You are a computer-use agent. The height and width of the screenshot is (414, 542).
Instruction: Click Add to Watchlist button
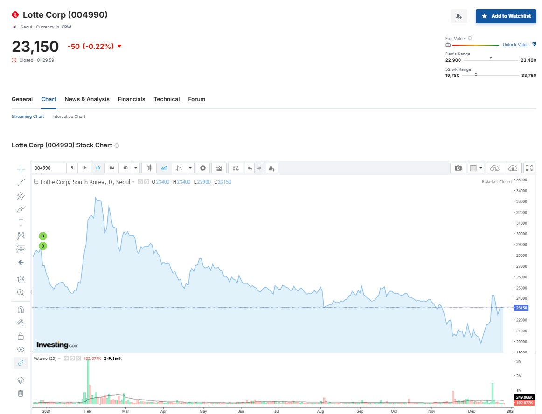pyautogui.click(x=506, y=16)
